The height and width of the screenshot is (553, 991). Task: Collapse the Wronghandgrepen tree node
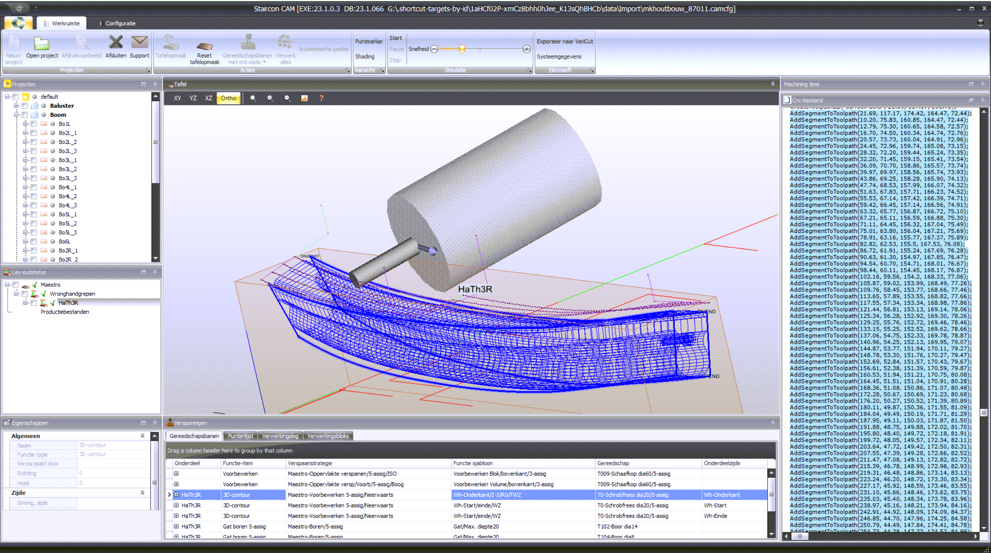coord(16,294)
